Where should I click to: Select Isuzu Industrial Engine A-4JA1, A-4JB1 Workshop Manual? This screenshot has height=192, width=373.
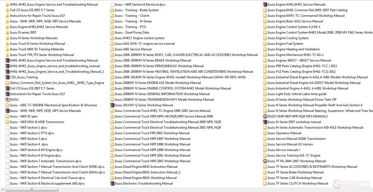pos(308,88)
